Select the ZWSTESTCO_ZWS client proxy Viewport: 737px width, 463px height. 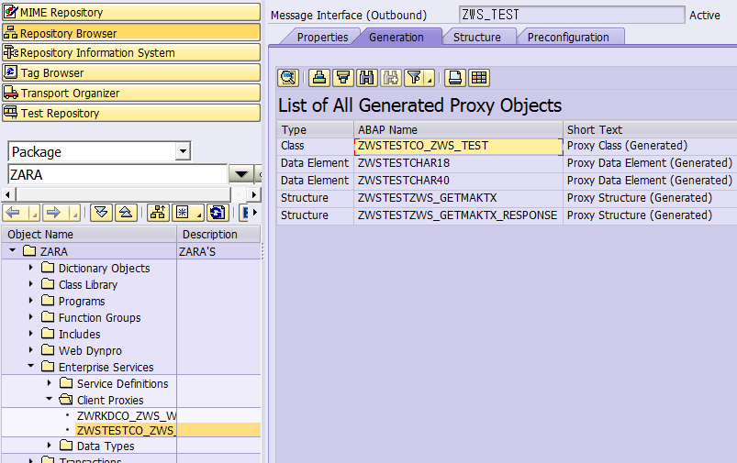(126, 430)
